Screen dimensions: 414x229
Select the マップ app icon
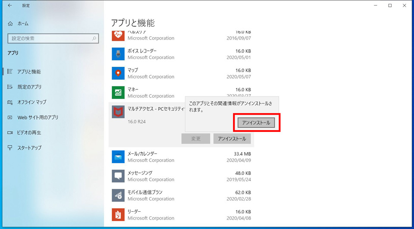click(118, 73)
